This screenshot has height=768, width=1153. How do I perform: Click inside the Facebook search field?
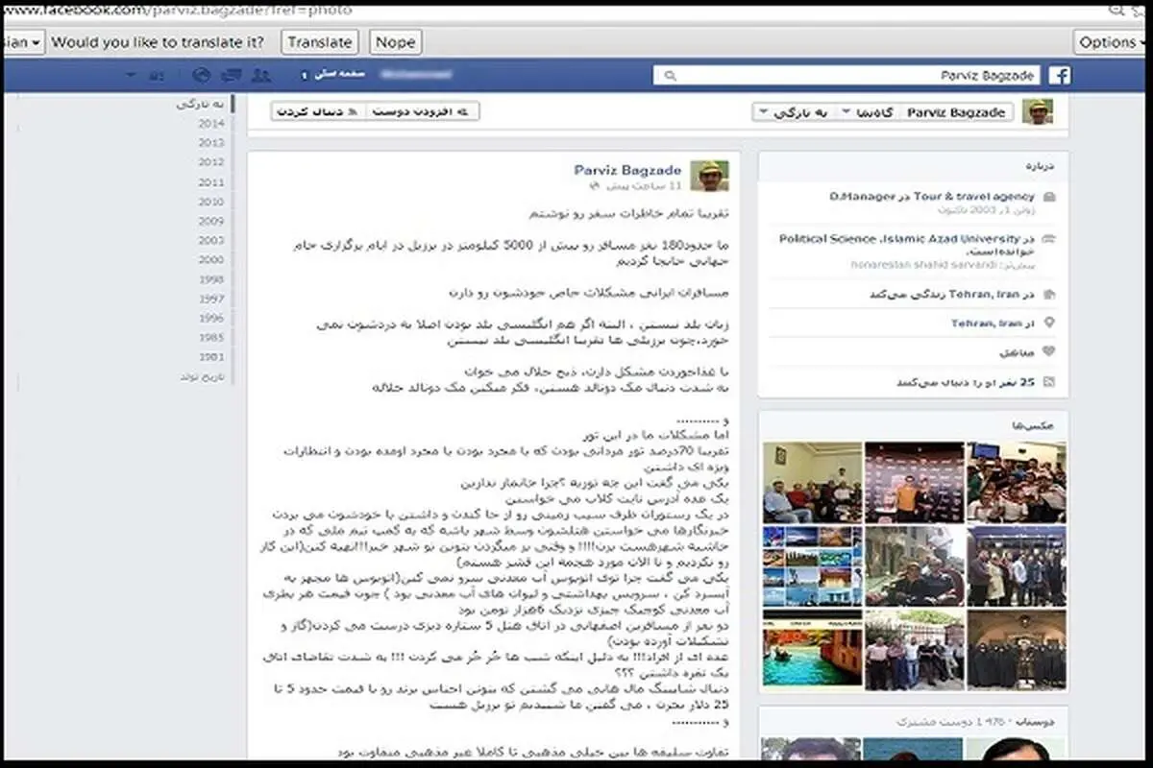tap(848, 75)
